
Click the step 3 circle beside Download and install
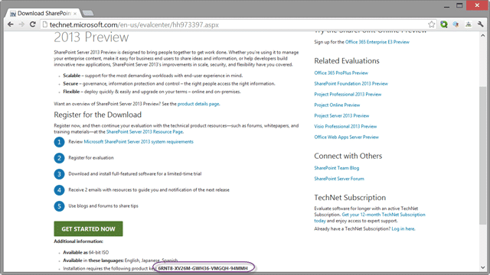point(59,174)
